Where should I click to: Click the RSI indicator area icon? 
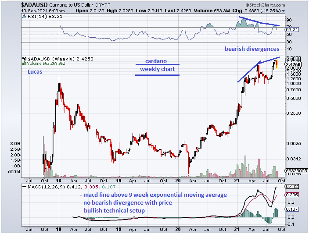click(x=25, y=16)
